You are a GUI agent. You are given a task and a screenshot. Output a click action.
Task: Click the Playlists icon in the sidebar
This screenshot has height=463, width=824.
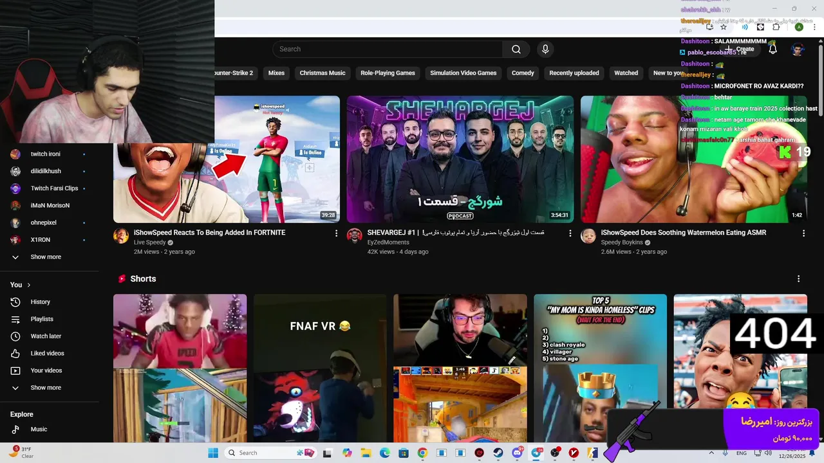pos(15,320)
